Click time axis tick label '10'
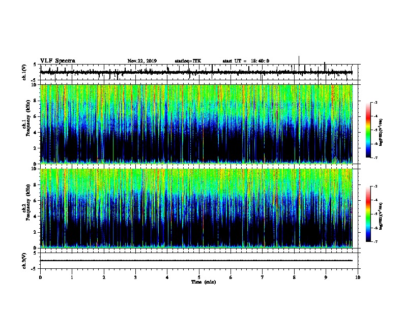This screenshot has height=311, width=403. [358, 277]
